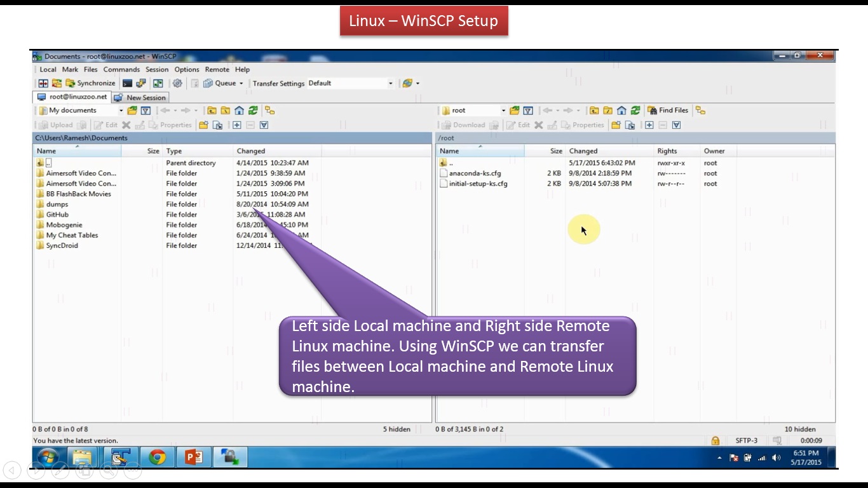Viewport: 868px width, 488px height.
Task: Click the Compare Directories icon in main toolbar
Action: point(43,83)
